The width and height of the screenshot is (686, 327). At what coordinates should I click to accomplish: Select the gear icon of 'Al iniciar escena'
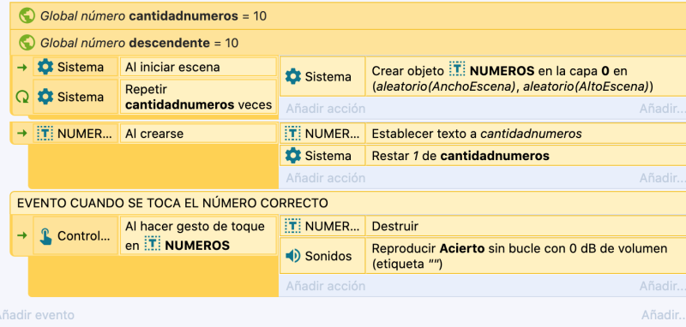pyautogui.click(x=45, y=67)
